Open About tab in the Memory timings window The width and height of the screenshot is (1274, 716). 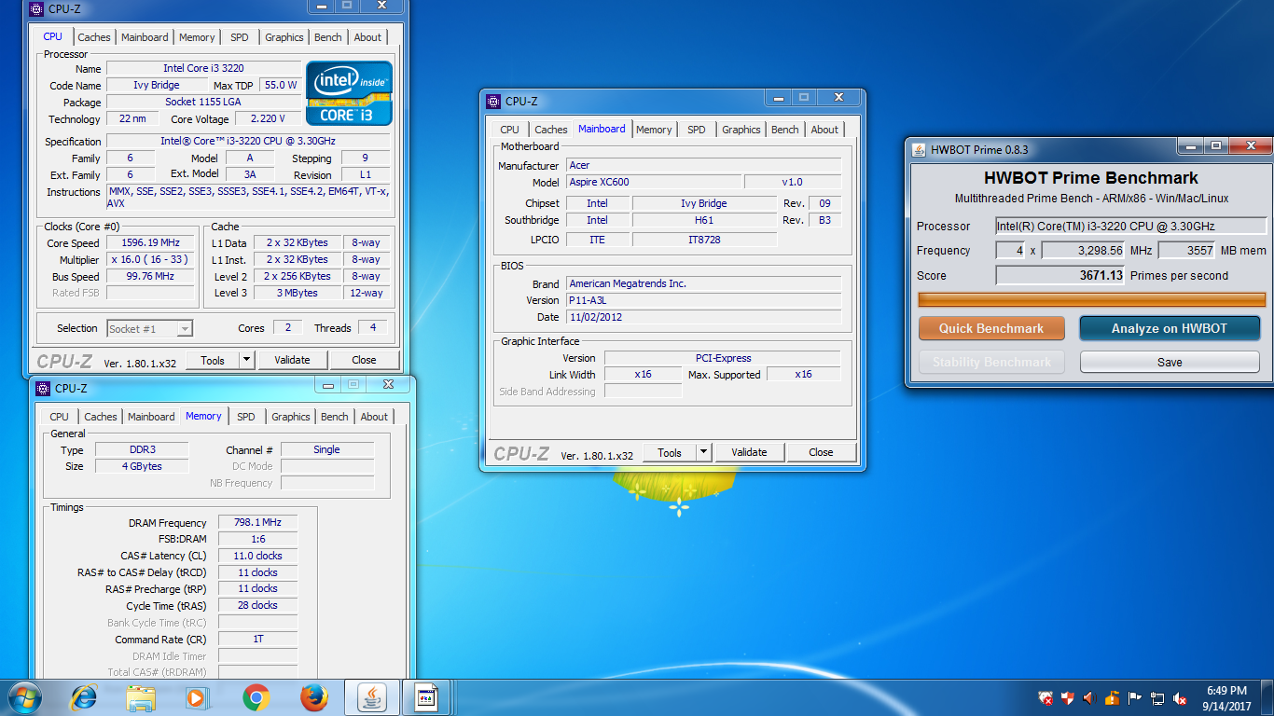(374, 417)
